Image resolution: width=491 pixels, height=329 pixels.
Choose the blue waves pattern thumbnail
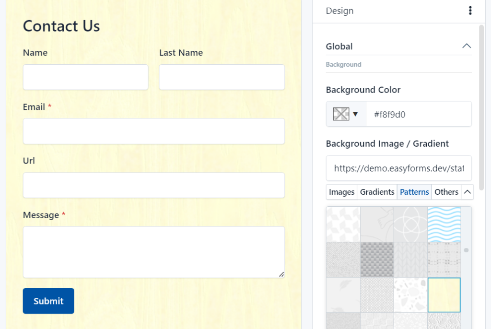tap(444, 224)
